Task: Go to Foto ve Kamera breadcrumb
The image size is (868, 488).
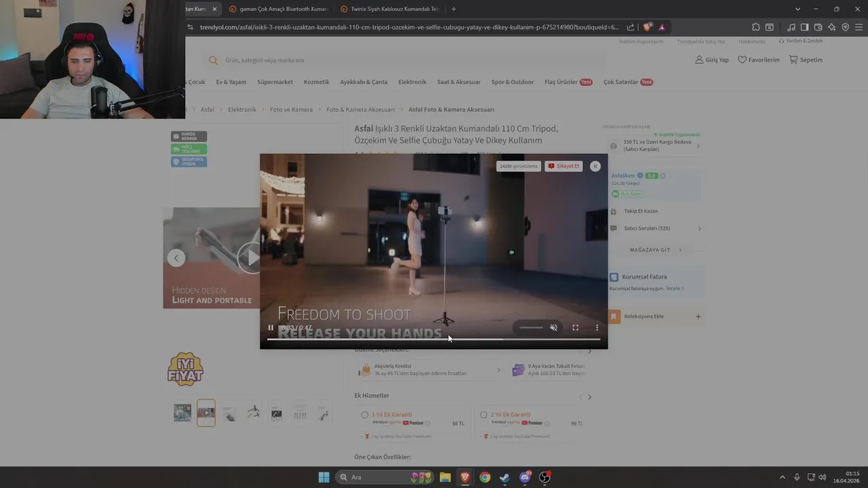Action: click(x=291, y=109)
